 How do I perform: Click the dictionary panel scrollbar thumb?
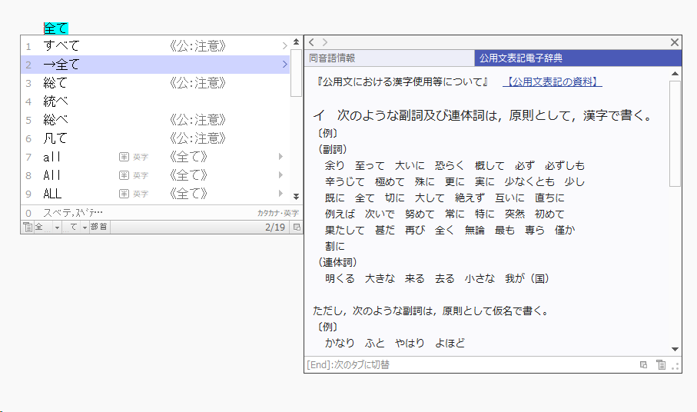[675, 134]
